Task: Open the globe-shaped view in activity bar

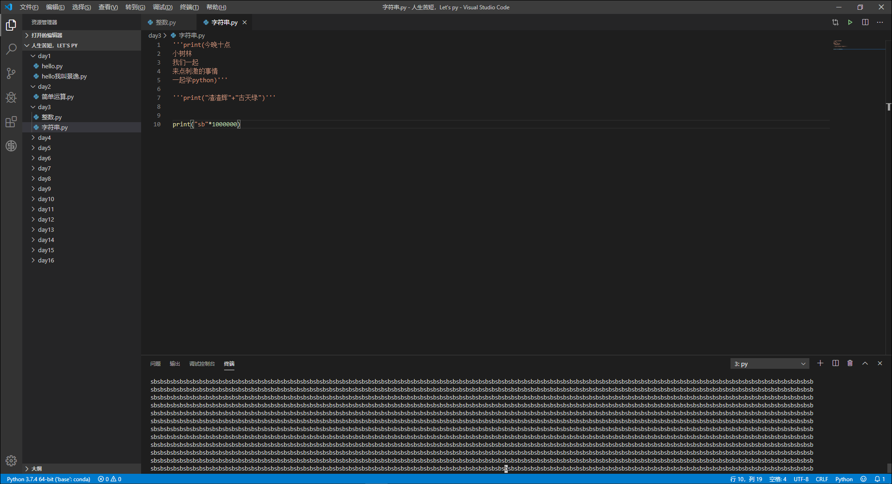Action: 11,146
